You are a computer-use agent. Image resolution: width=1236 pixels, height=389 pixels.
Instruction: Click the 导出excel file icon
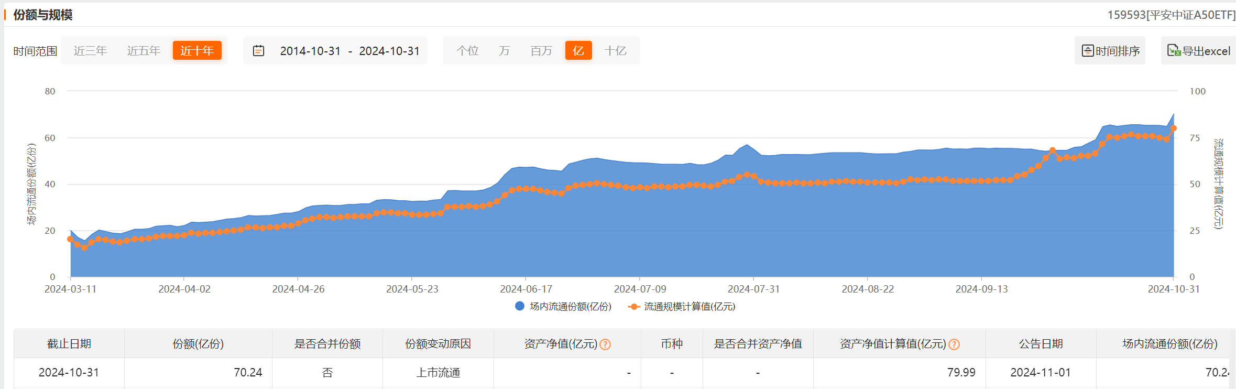1174,51
